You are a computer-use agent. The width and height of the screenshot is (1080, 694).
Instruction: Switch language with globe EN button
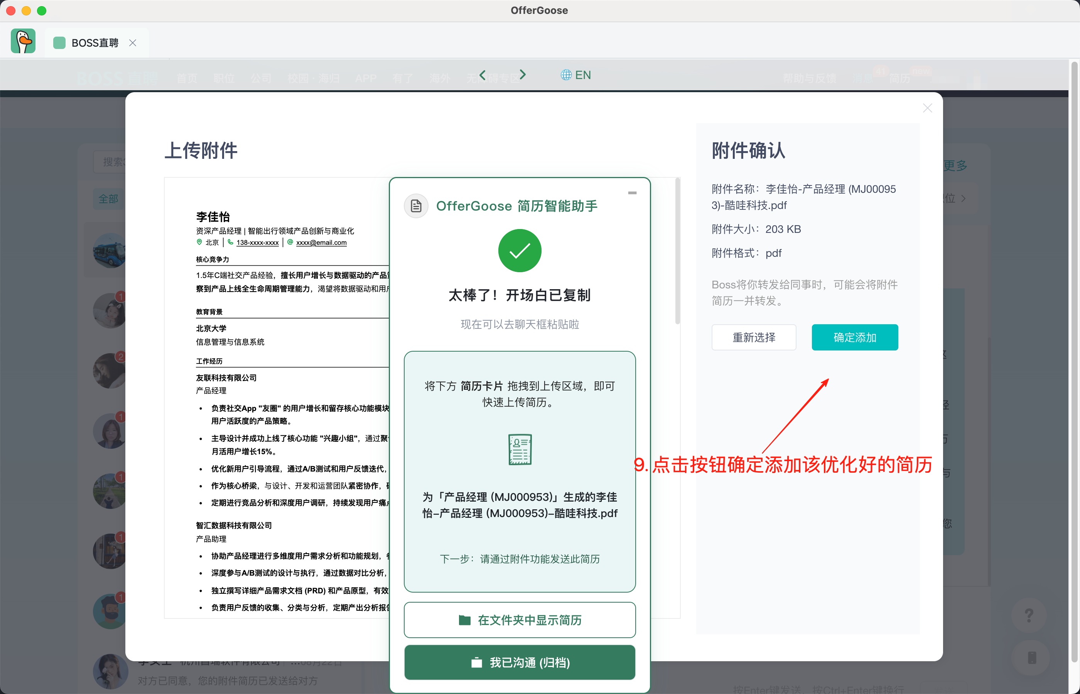pos(575,75)
